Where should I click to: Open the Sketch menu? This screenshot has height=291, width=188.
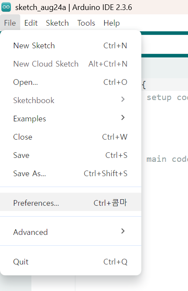[x=57, y=23]
